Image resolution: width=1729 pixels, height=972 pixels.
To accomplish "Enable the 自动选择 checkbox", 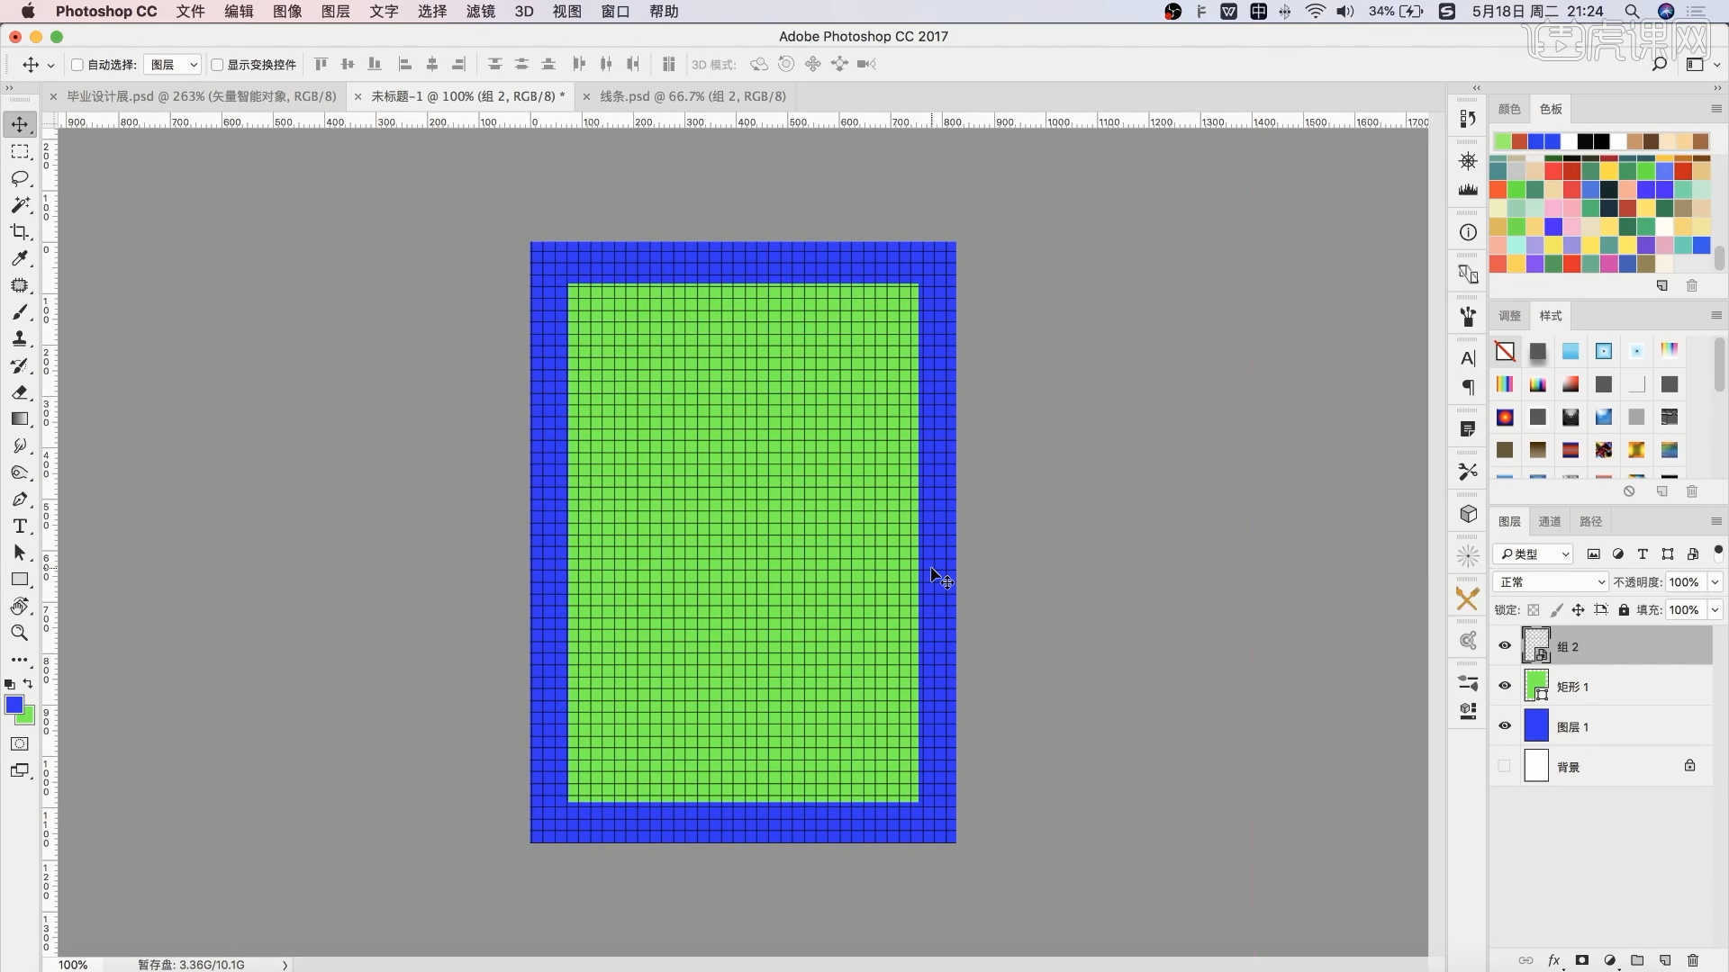I will coord(77,65).
